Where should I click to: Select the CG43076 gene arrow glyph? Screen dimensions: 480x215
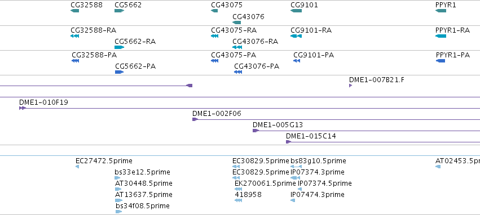[237, 23]
